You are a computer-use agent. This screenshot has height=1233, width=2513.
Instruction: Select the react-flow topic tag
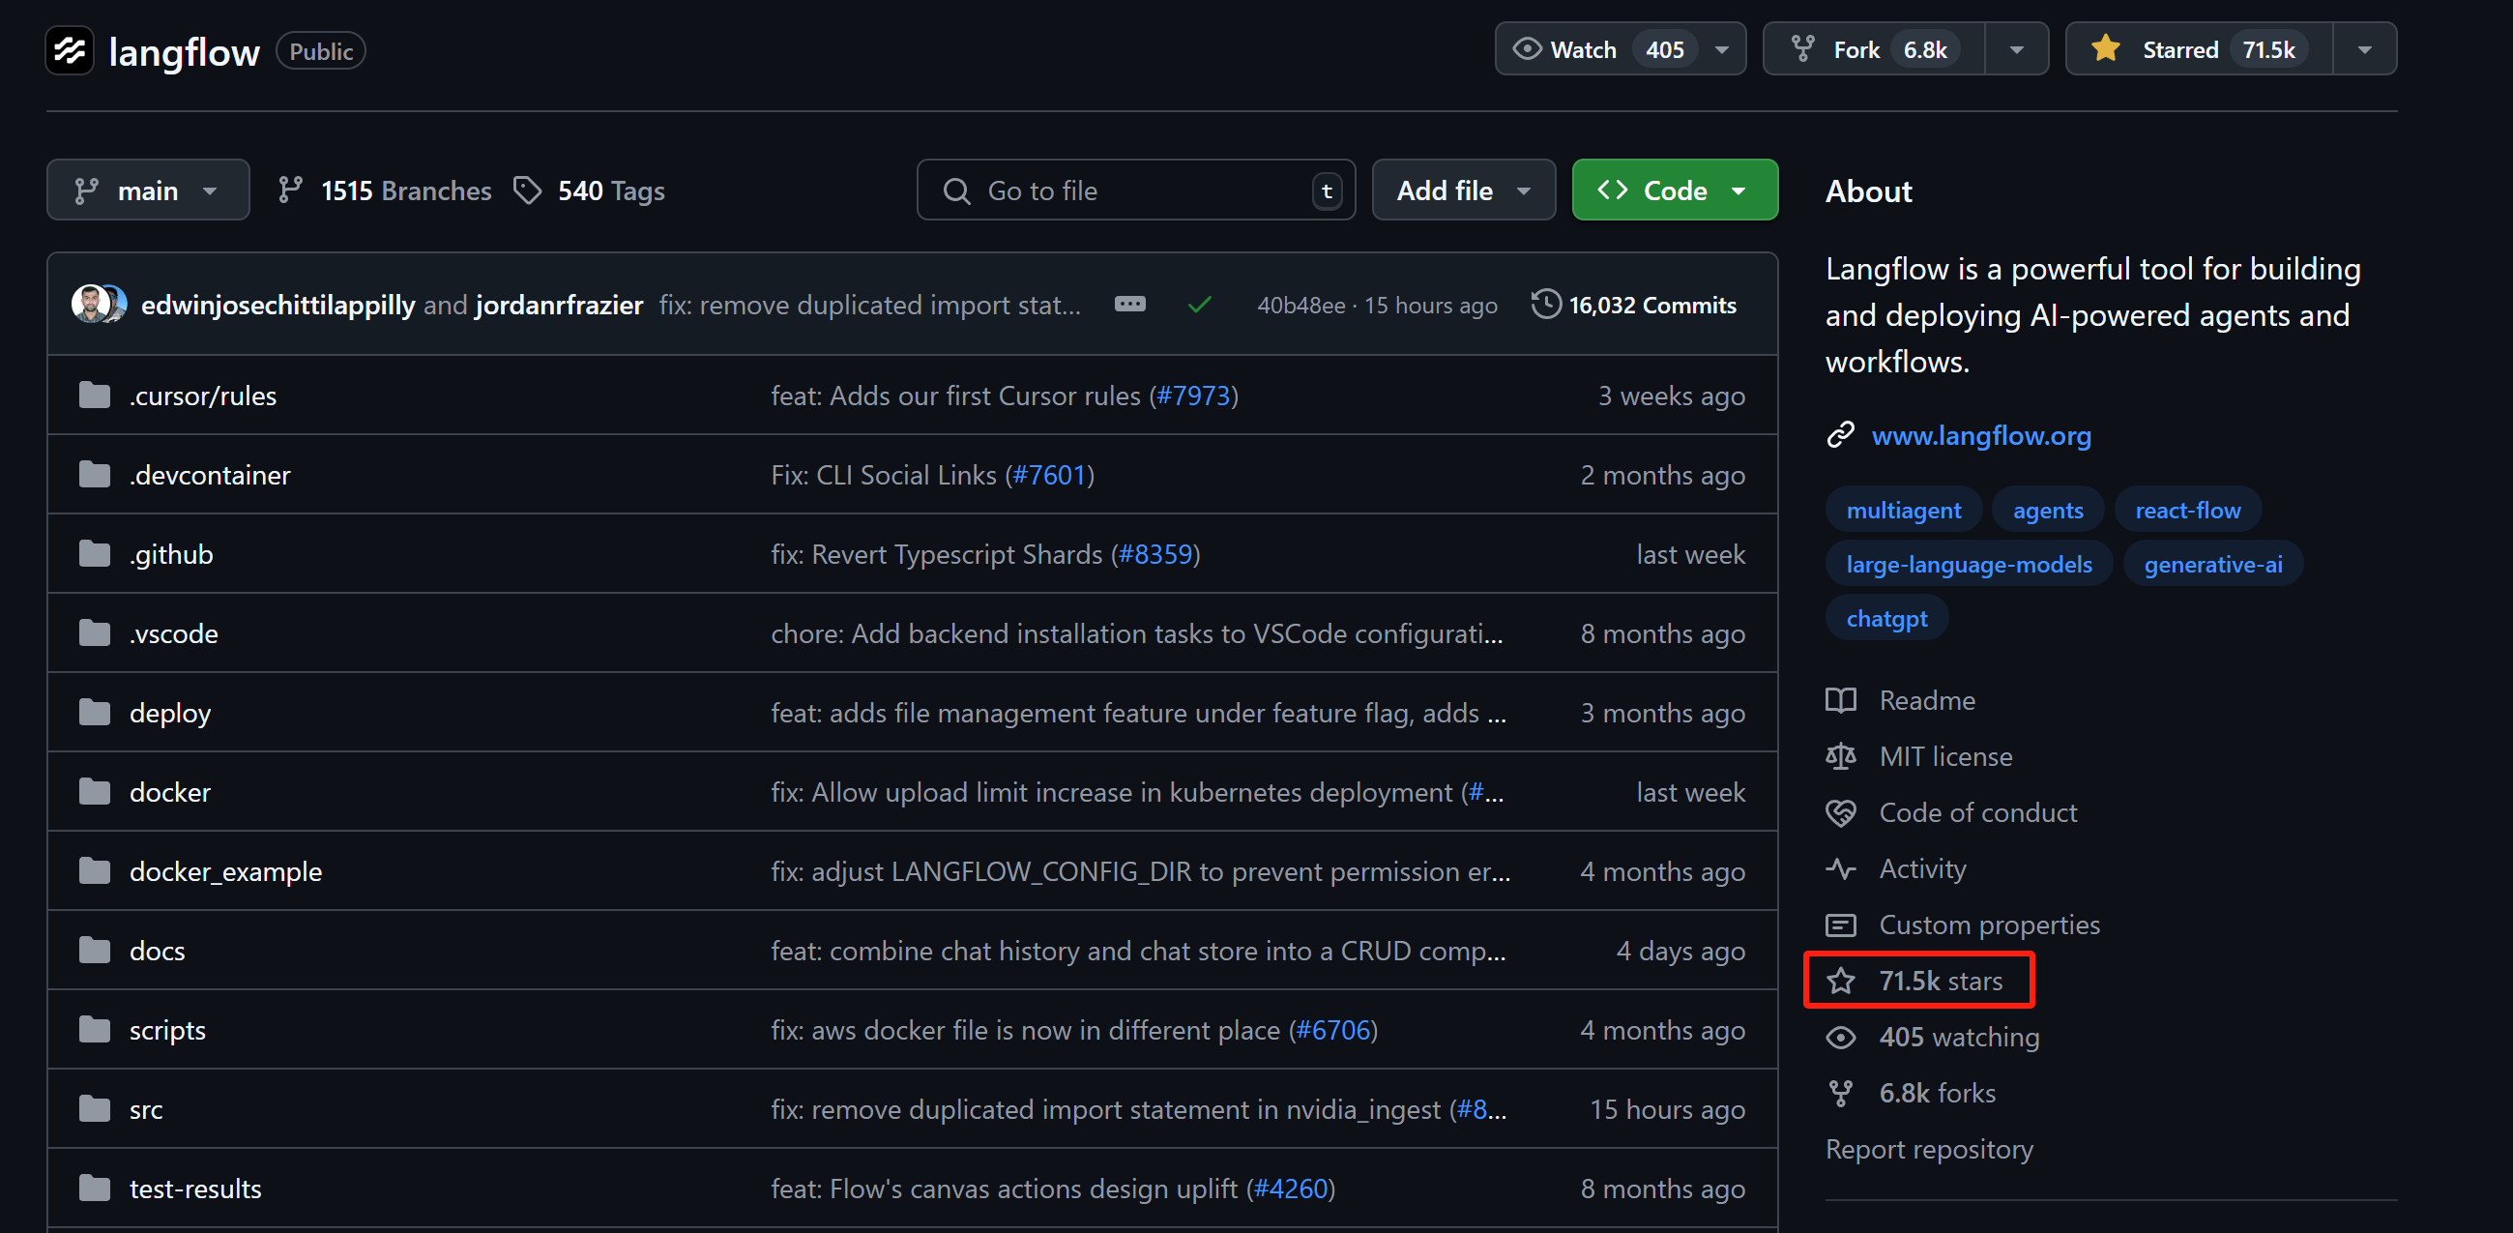(x=2187, y=510)
